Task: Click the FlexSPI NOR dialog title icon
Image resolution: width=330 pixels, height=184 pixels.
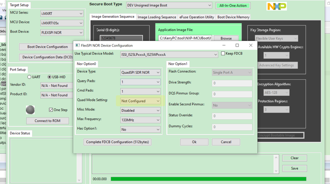Action: [x=77, y=45]
